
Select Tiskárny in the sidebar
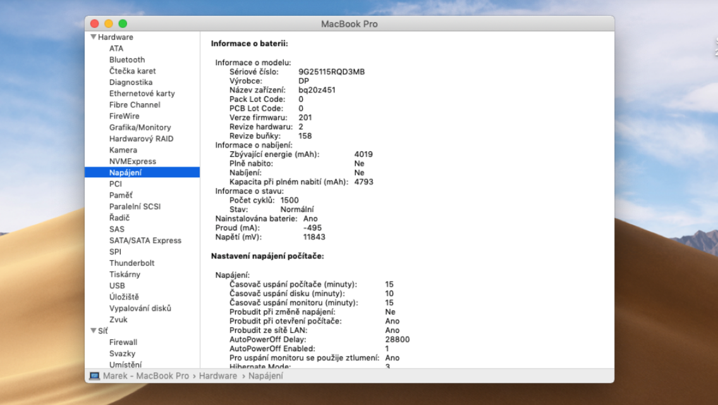coord(125,274)
